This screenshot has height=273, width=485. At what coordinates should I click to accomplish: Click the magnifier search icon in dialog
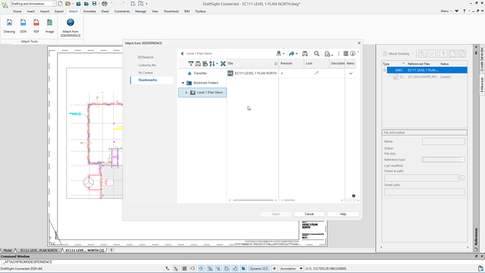316,54
